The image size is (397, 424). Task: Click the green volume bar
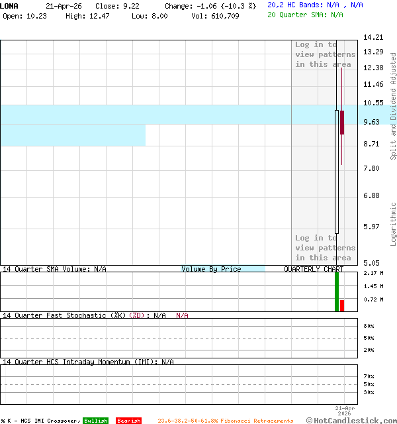[337, 291]
